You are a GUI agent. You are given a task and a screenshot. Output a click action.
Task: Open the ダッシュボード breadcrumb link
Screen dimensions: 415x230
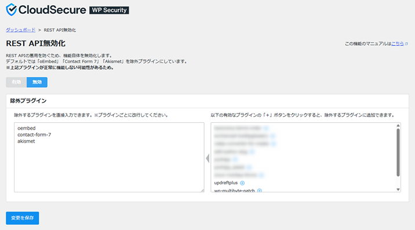click(x=21, y=30)
